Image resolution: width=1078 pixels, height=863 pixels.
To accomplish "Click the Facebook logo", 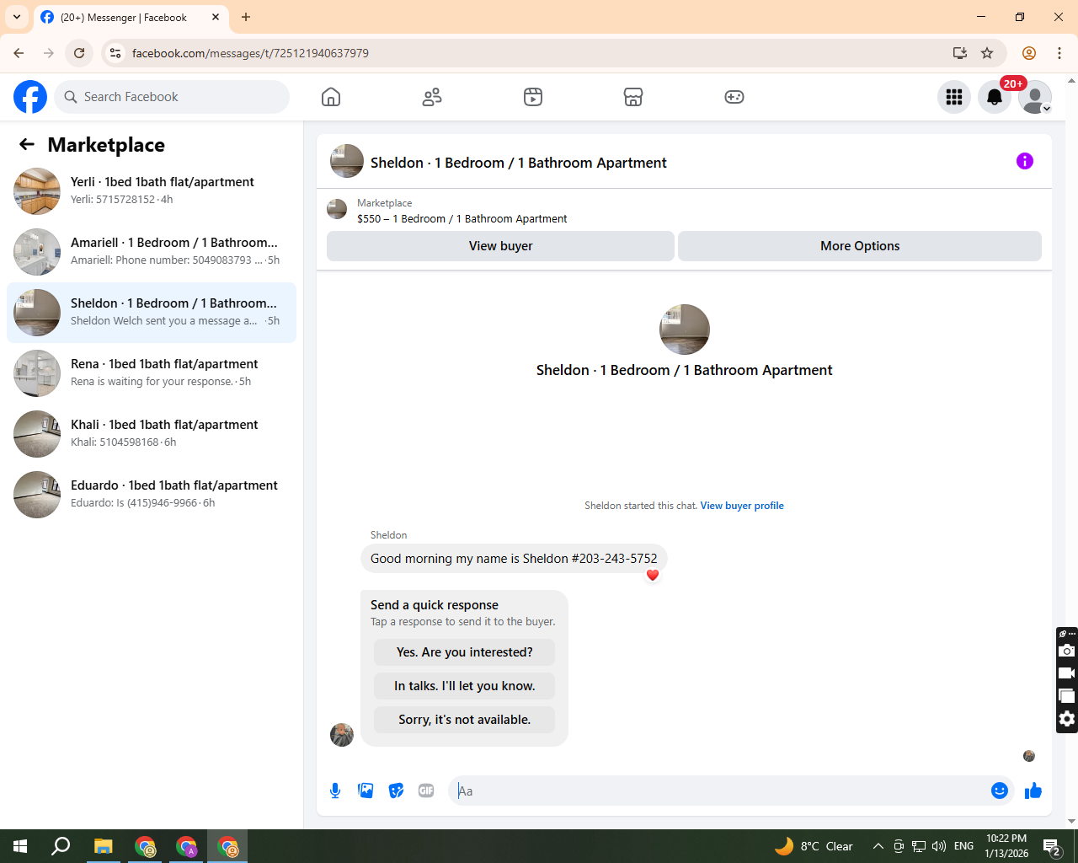I will click(x=30, y=97).
